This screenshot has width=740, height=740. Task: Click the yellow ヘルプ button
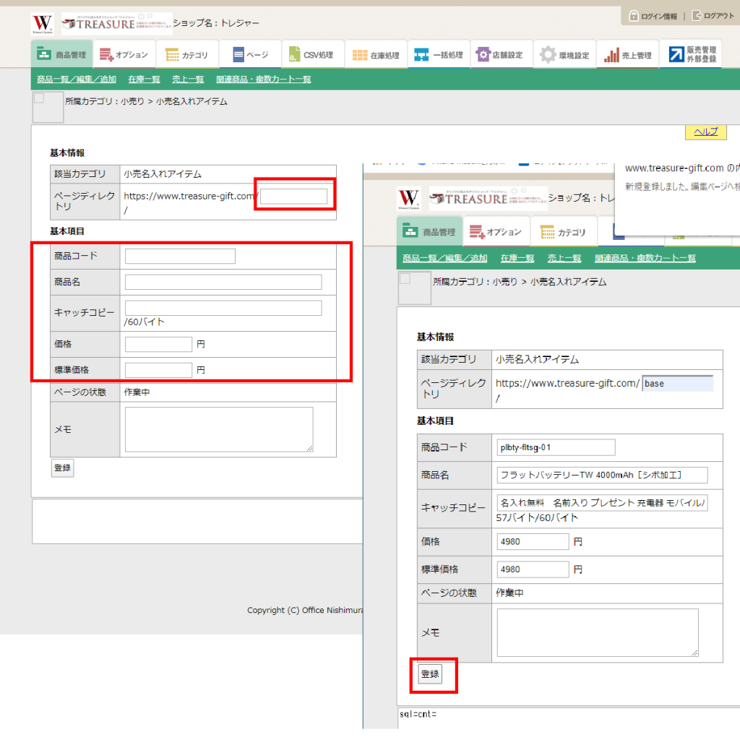click(705, 132)
